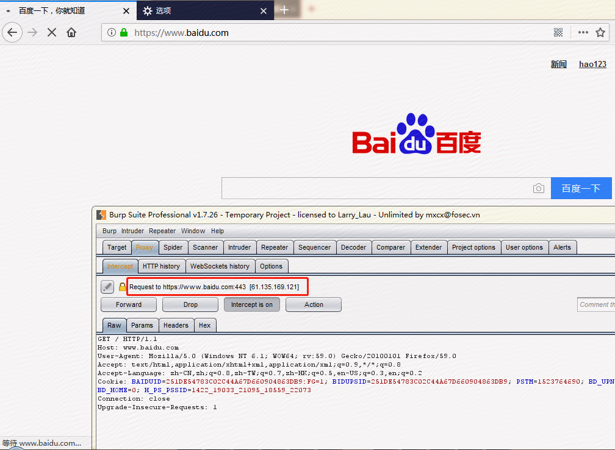Viewport: 615px width, 450px height.
Task: Open the Action menu button
Action: point(314,304)
